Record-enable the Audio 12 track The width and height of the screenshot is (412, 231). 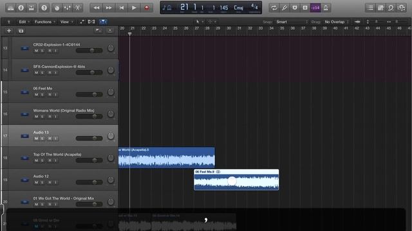pos(50,182)
